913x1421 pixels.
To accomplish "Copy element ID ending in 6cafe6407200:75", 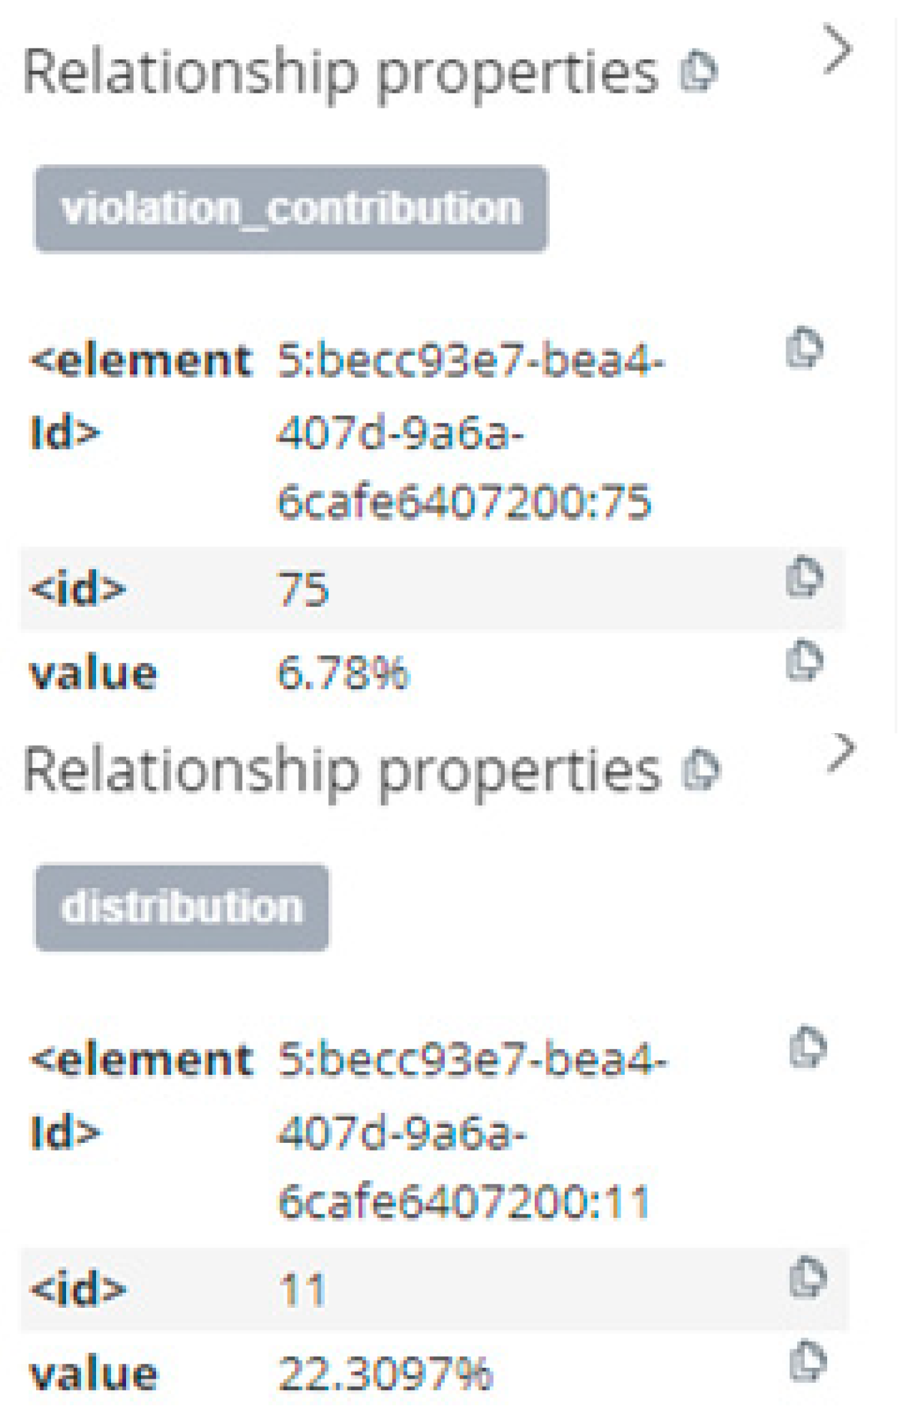I will click(x=805, y=348).
